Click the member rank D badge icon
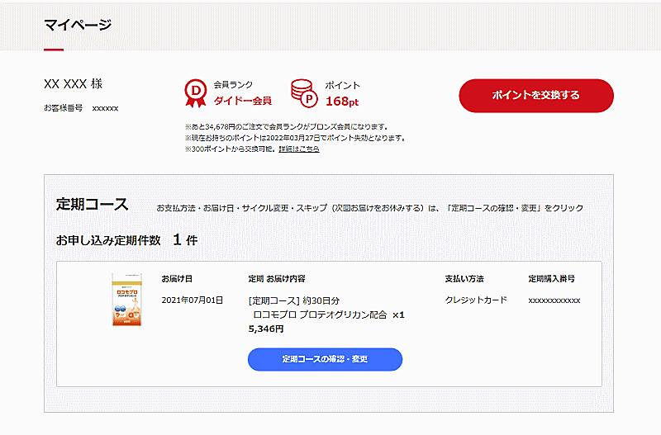This screenshot has height=435, width=661. (x=195, y=93)
